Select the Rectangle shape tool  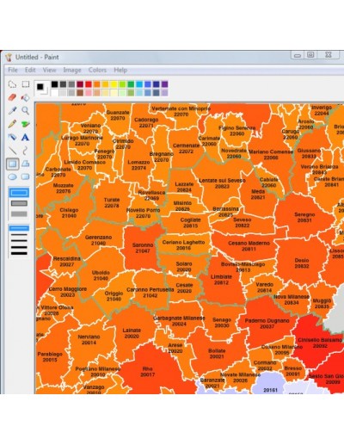[12, 164]
